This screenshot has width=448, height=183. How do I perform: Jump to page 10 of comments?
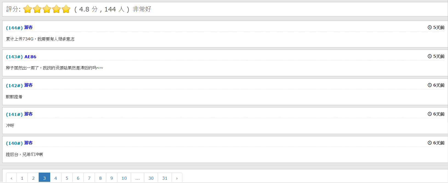pyautogui.click(x=124, y=178)
